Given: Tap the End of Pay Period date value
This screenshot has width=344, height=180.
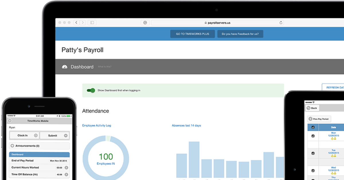Looking at the screenshot, I should pos(59,161).
